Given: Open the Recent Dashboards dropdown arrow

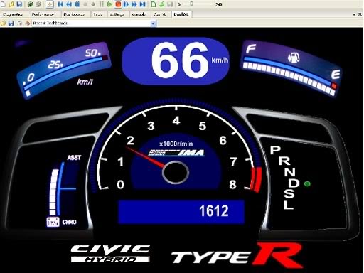Looking at the screenshot, I should point(153,23).
